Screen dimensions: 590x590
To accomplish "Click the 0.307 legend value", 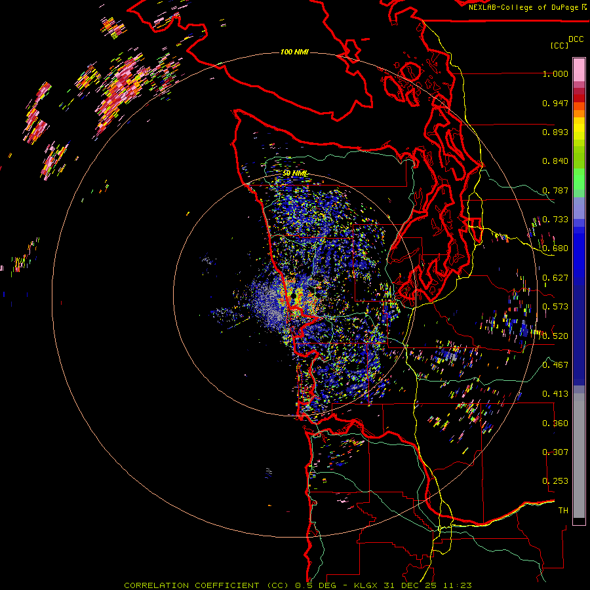I will pos(555,452).
